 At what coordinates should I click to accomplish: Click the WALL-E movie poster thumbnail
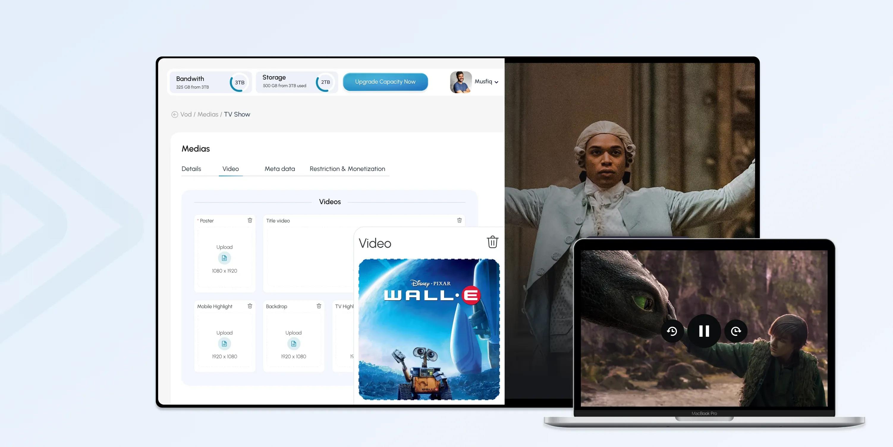coord(428,330)
